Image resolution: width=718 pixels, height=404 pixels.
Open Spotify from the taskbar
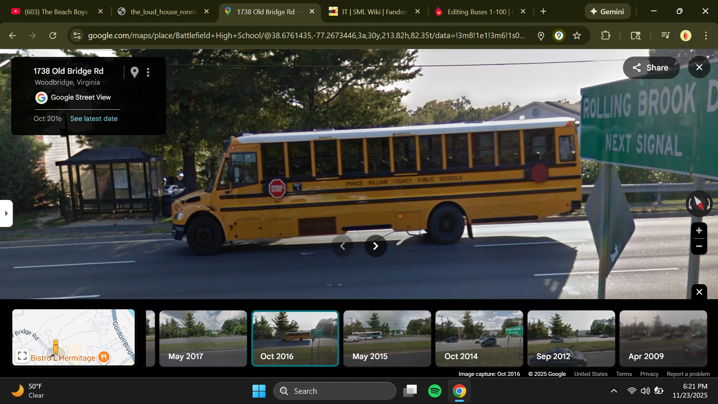pos(435,391)
